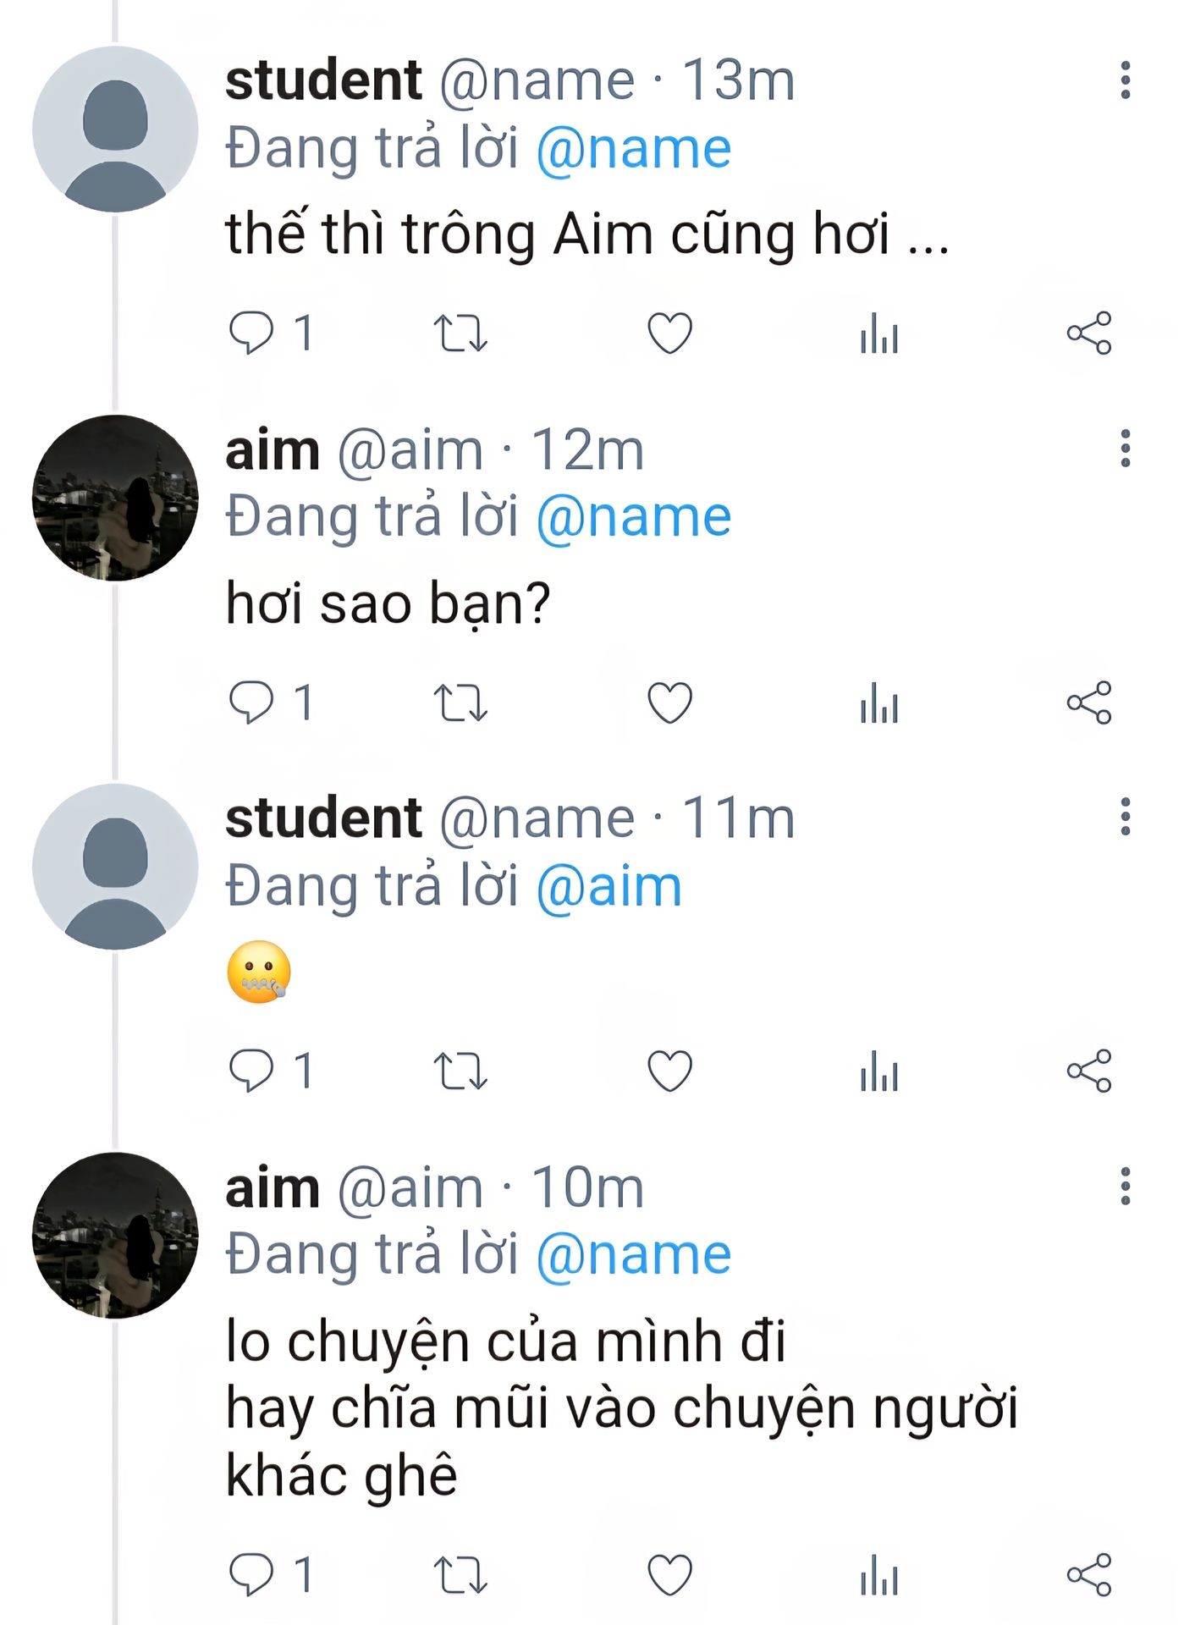The image size is (1184, 1625).
Task: Open student's default avatar on the 13m tweet
Action: click(x=115, y=129)
